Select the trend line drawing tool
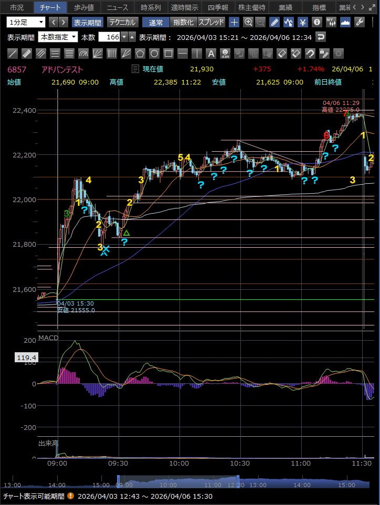This screenshot has width=380, height=505. pyautogui.click(x=13, y=54)
